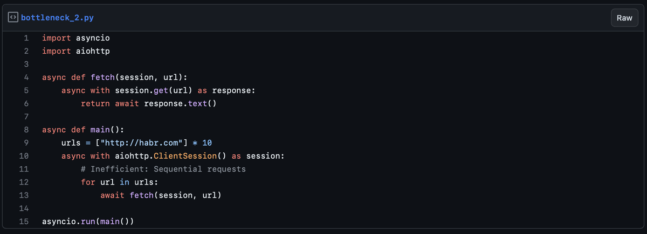Image resolution: width=647 pixels, height=234 pixels.
Task: Click response.text() in the return statement
Action: coord(180,103)
